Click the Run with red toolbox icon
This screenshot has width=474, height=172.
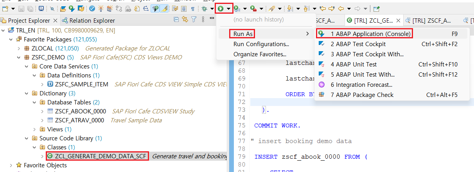coord(253,9)
